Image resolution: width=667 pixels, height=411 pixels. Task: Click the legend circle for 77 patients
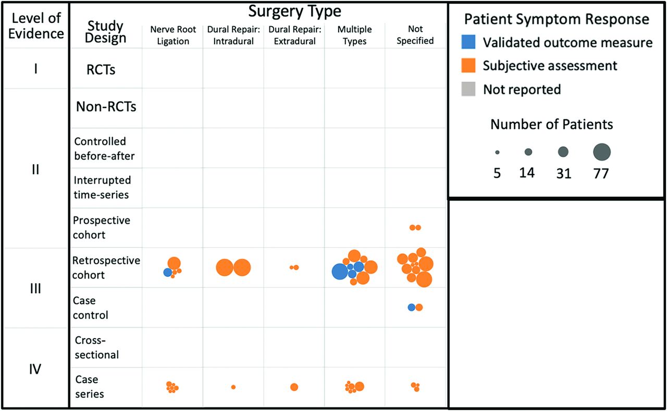click(x=601, y=152)
